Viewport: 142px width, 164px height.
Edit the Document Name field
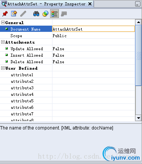tap(93, 29)
